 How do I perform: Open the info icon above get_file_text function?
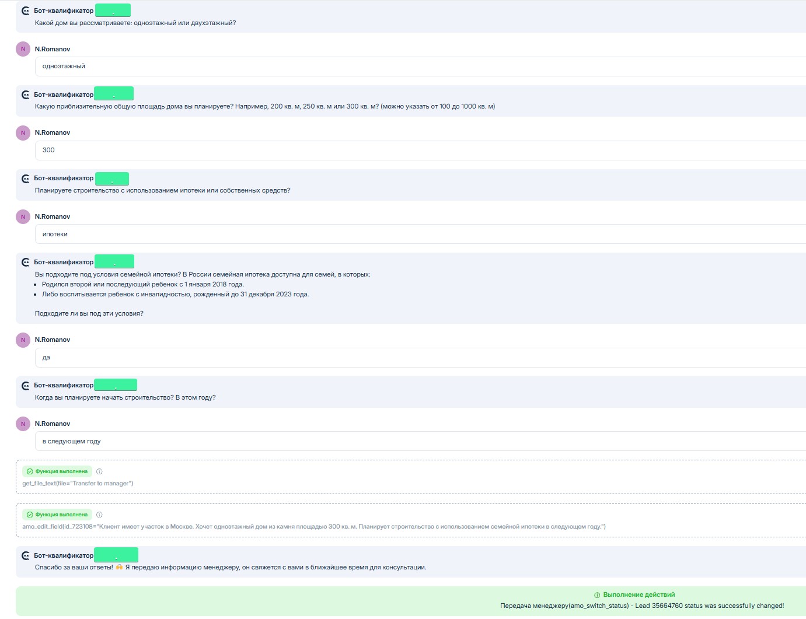coord(99,471)
